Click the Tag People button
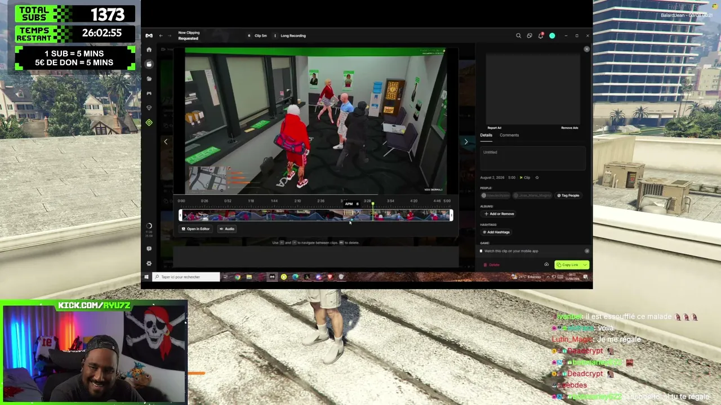 pyautogui.click(x=568, y=195)
